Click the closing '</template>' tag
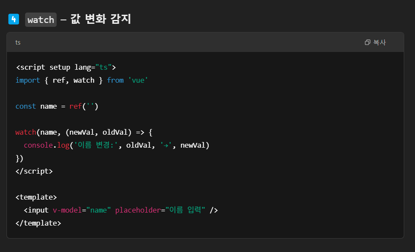 click(x=38, y=223)
